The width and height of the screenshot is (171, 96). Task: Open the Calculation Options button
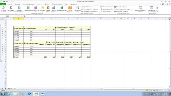click(x=151, y=9)
